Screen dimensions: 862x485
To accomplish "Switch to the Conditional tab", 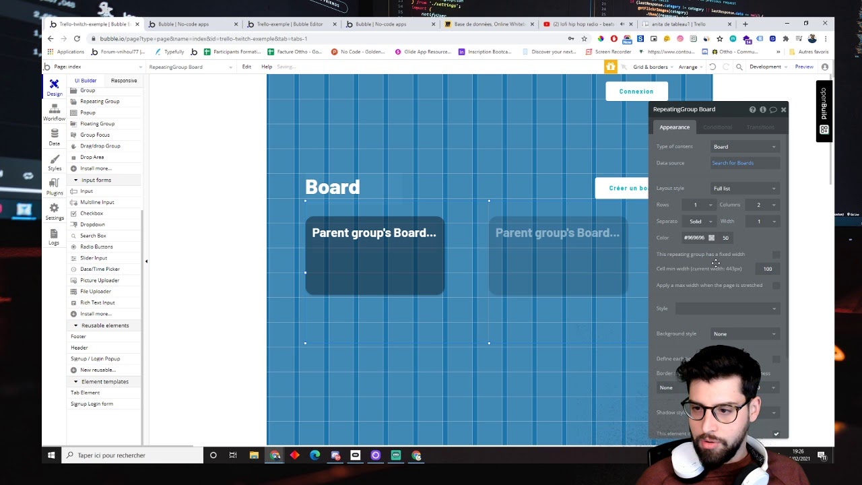I will pyautogui.click(x=717, y=127).
